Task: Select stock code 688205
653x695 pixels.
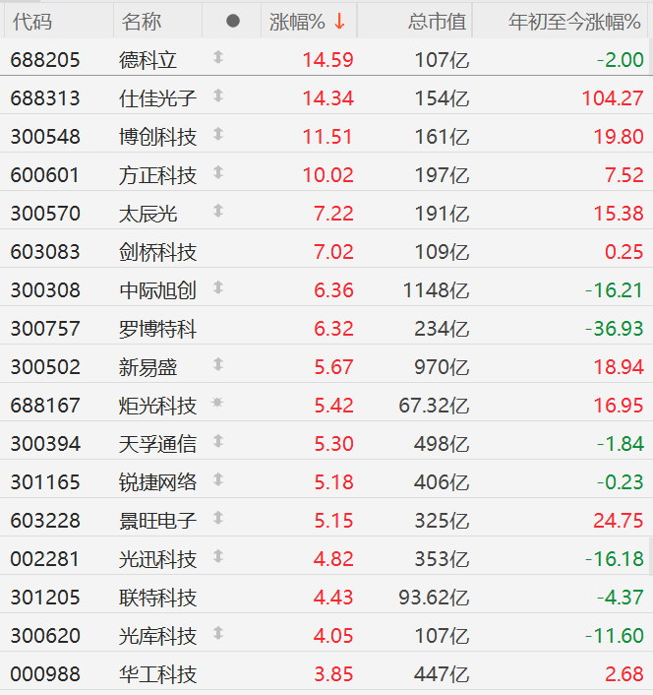Action: tap(45, 60)
